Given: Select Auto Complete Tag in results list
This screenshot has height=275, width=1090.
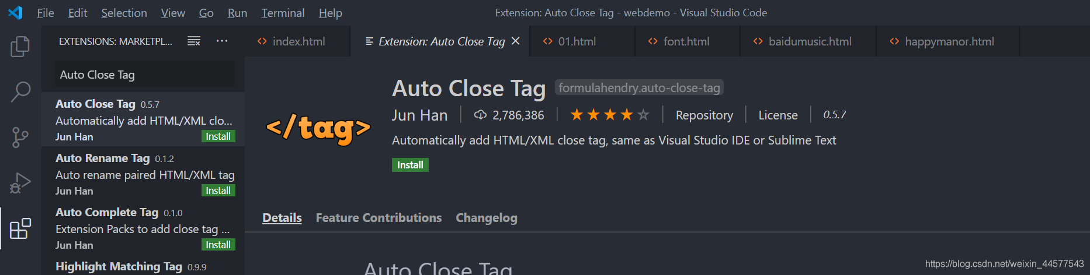Looking at the screenshot, I should (x=143, y=228).
